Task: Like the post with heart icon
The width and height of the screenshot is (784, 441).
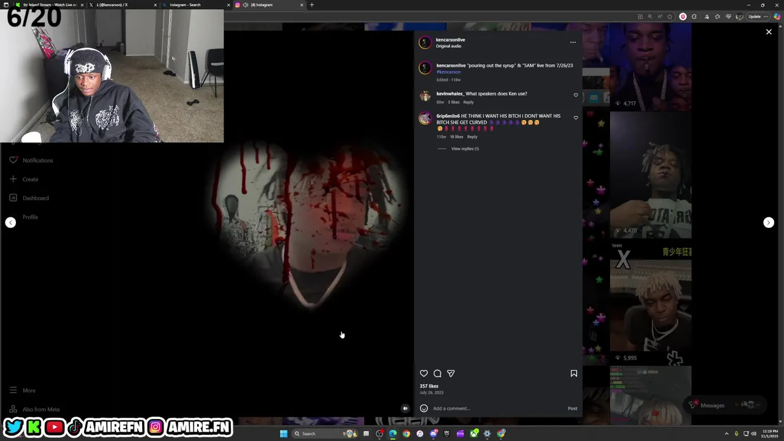Action: pyautogui.click(x=424, y=374)
